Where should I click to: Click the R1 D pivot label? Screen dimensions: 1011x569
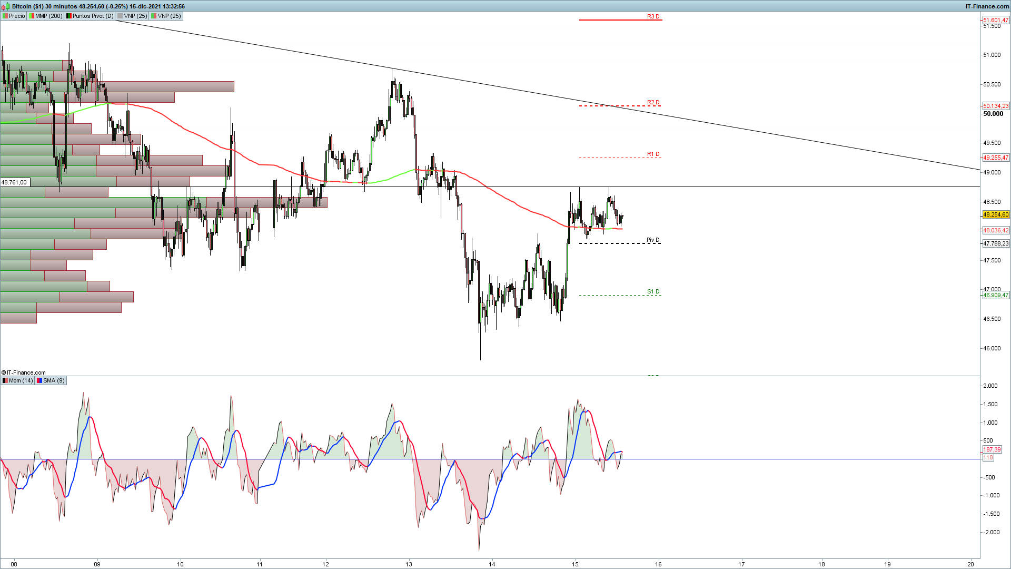click(653, 154)
